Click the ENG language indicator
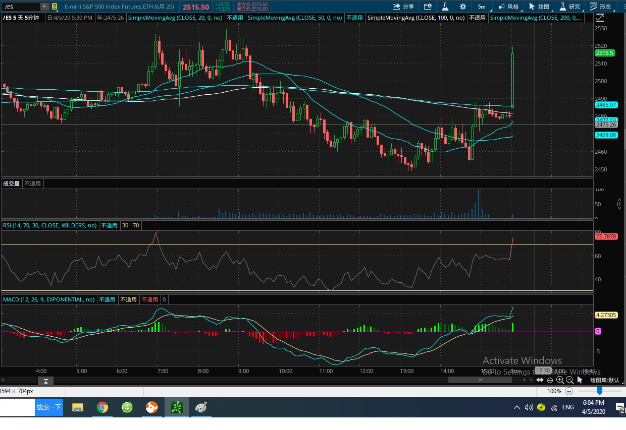Screen dimensions: 626x430 tap(568, 407)
